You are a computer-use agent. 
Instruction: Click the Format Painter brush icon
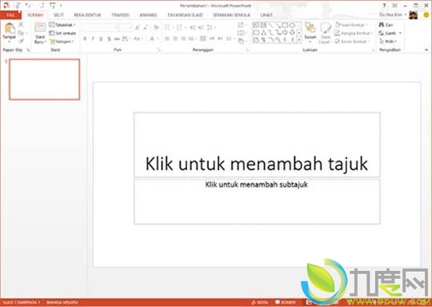point(21,41)
